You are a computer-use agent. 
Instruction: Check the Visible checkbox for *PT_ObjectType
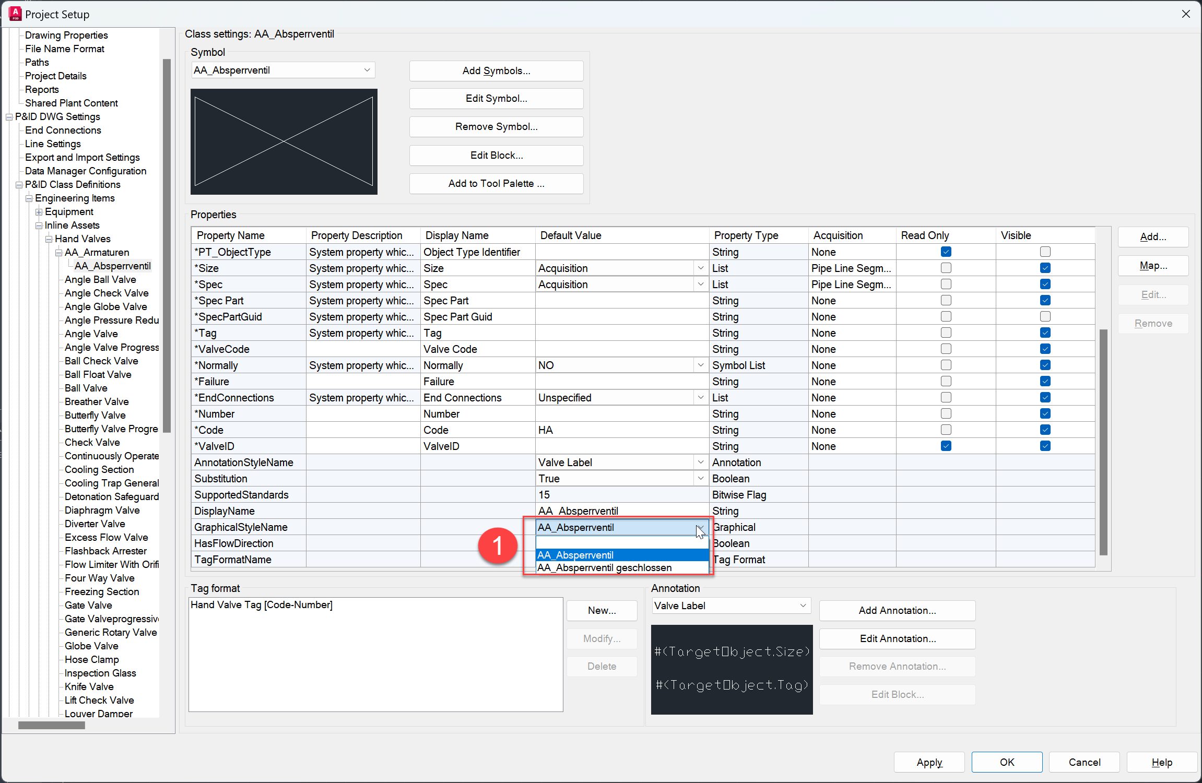(1045, 251)
